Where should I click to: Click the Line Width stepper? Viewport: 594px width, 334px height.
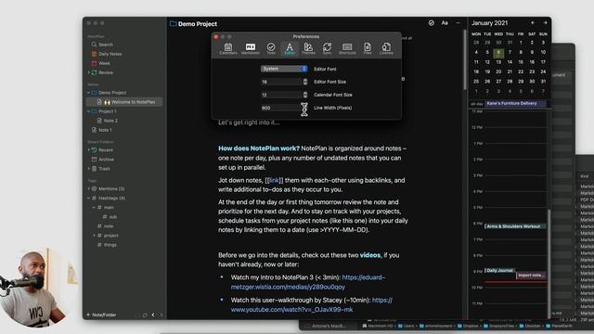coord(305,108)
